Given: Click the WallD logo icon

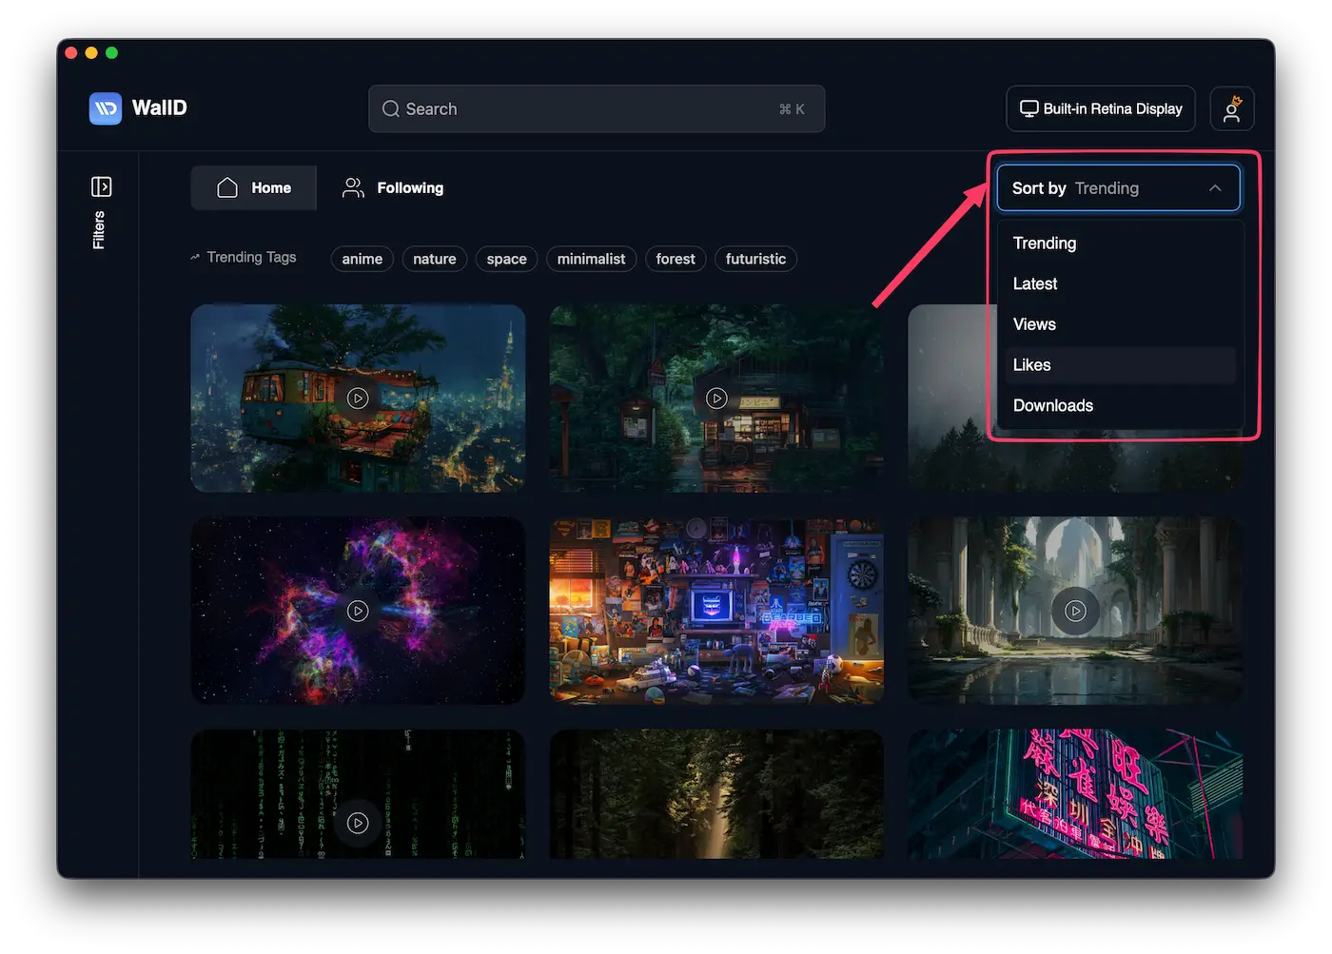Looking at the screenshot, I should pos(106,108).
